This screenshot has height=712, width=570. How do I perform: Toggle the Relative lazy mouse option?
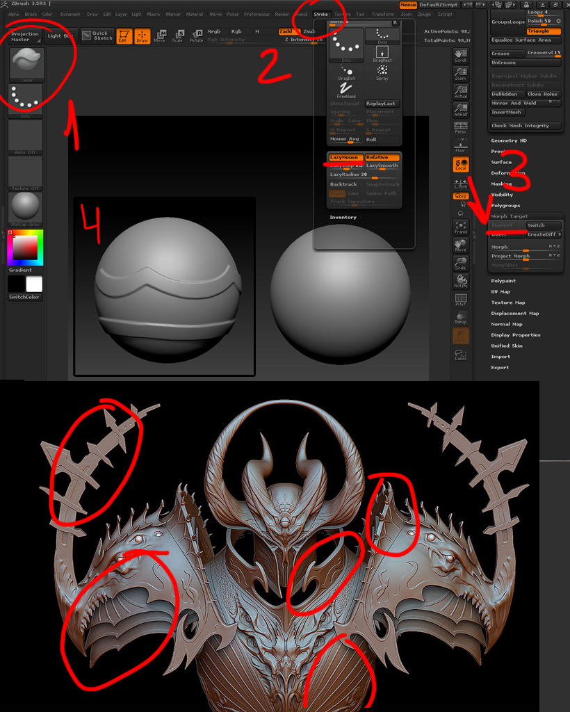coord(382,157)
